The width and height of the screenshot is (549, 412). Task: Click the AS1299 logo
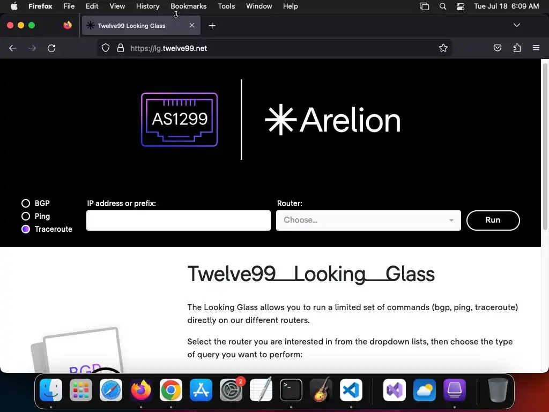pyautogui.click(x=179, y=120)
